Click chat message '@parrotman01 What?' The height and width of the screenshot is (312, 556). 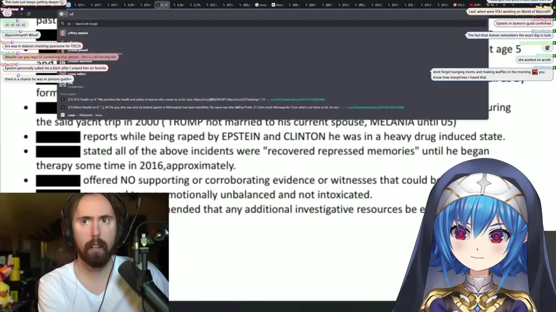coord(21,35)
